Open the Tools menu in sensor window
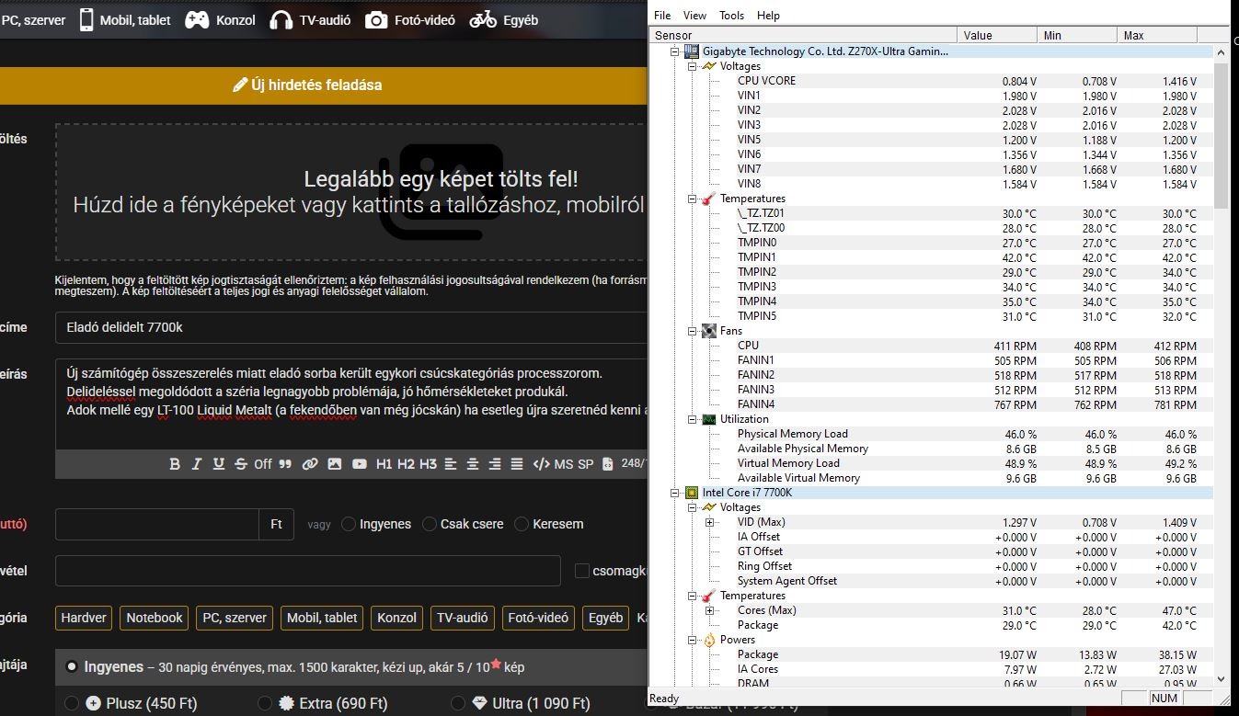 click(x=732, y=15)
